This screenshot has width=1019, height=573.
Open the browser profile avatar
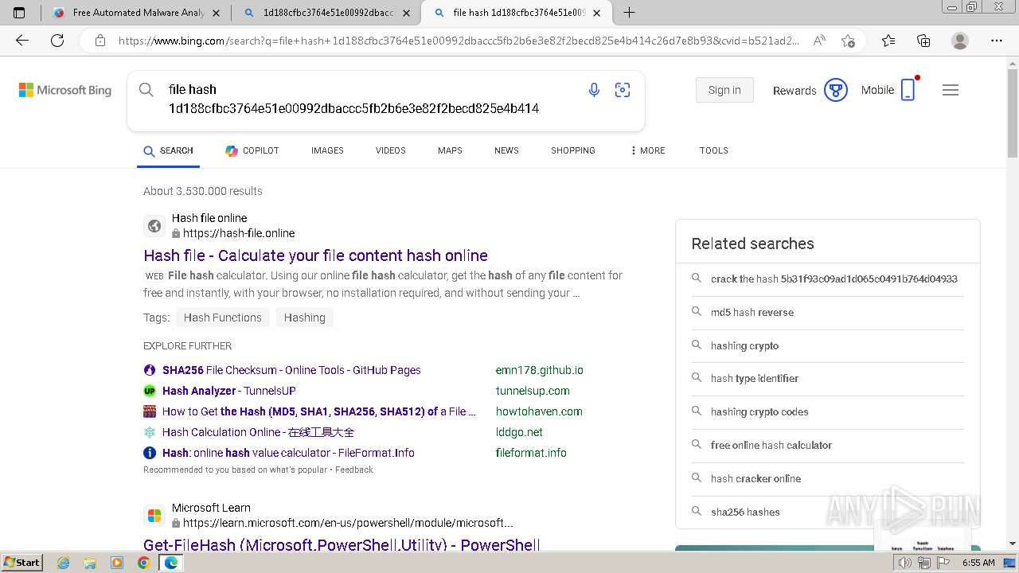pos(960,41)
